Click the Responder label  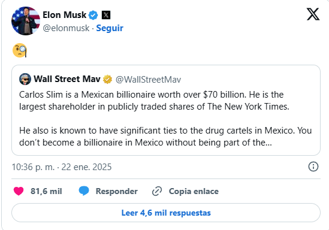117,191
